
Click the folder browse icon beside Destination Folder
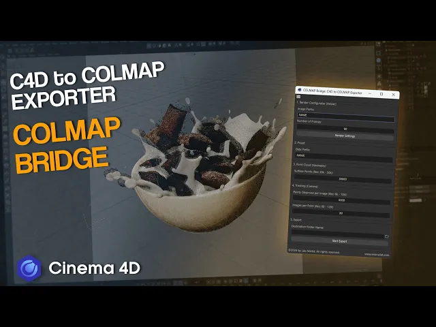[386, 236]
